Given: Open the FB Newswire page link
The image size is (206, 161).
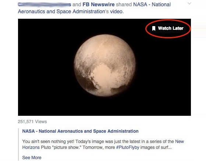Looking at the screenshot, I should coord(99,5).
